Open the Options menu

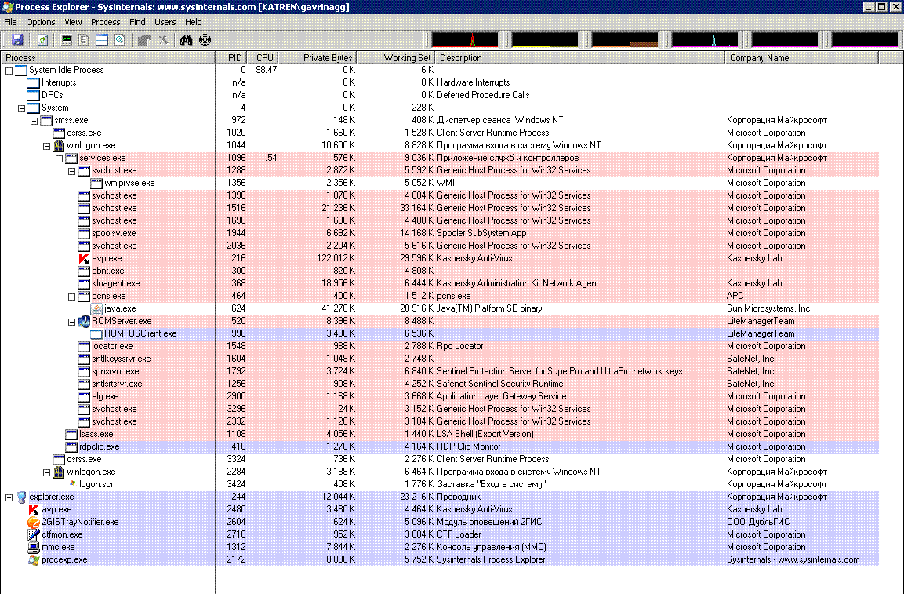coord(40,22)
